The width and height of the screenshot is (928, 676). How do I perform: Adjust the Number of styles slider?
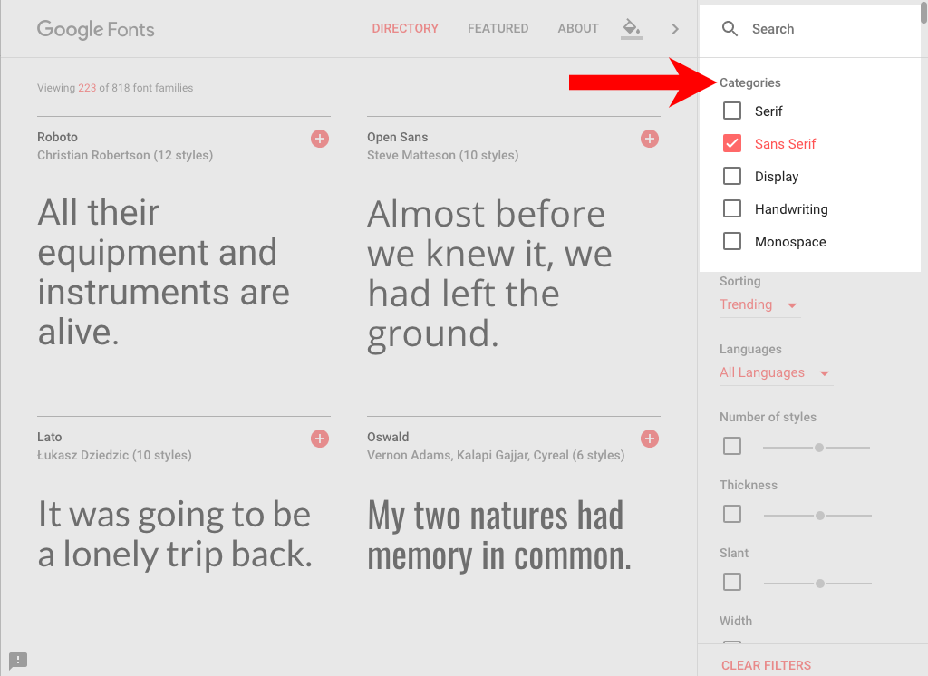(819, 448)
